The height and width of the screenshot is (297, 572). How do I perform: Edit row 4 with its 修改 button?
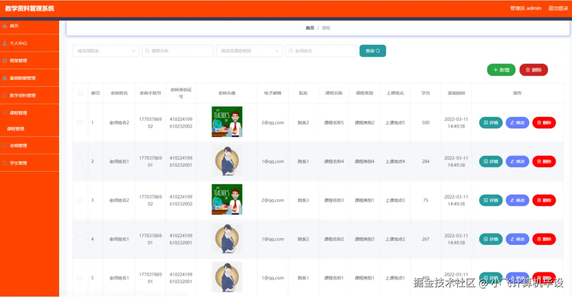pos(517,239)
